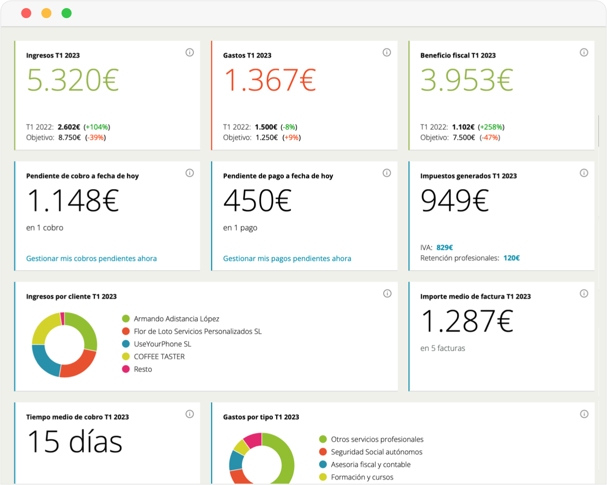The height and width of the screenshot is (485, 607).
Task: Click green legend dot for Armando Adistancia López
Action: coord(126,319)
